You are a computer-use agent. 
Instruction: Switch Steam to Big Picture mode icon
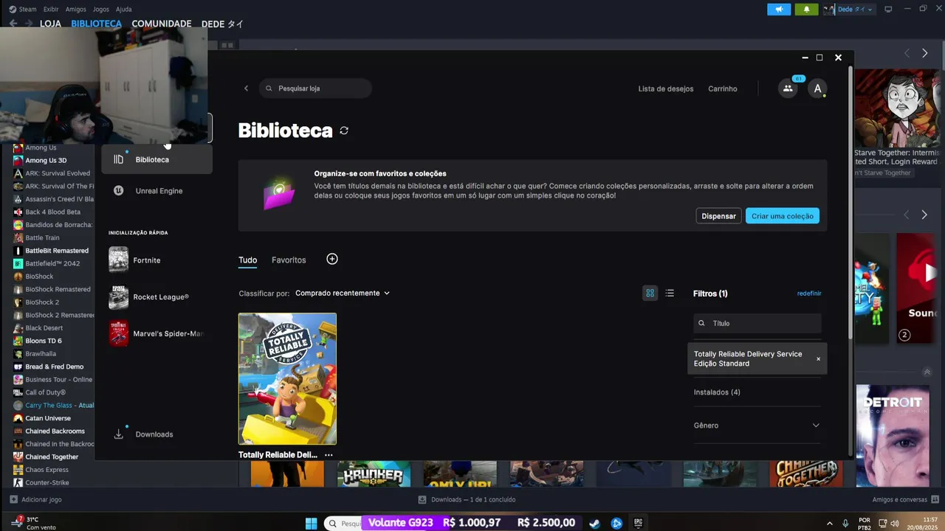point(888,10)
